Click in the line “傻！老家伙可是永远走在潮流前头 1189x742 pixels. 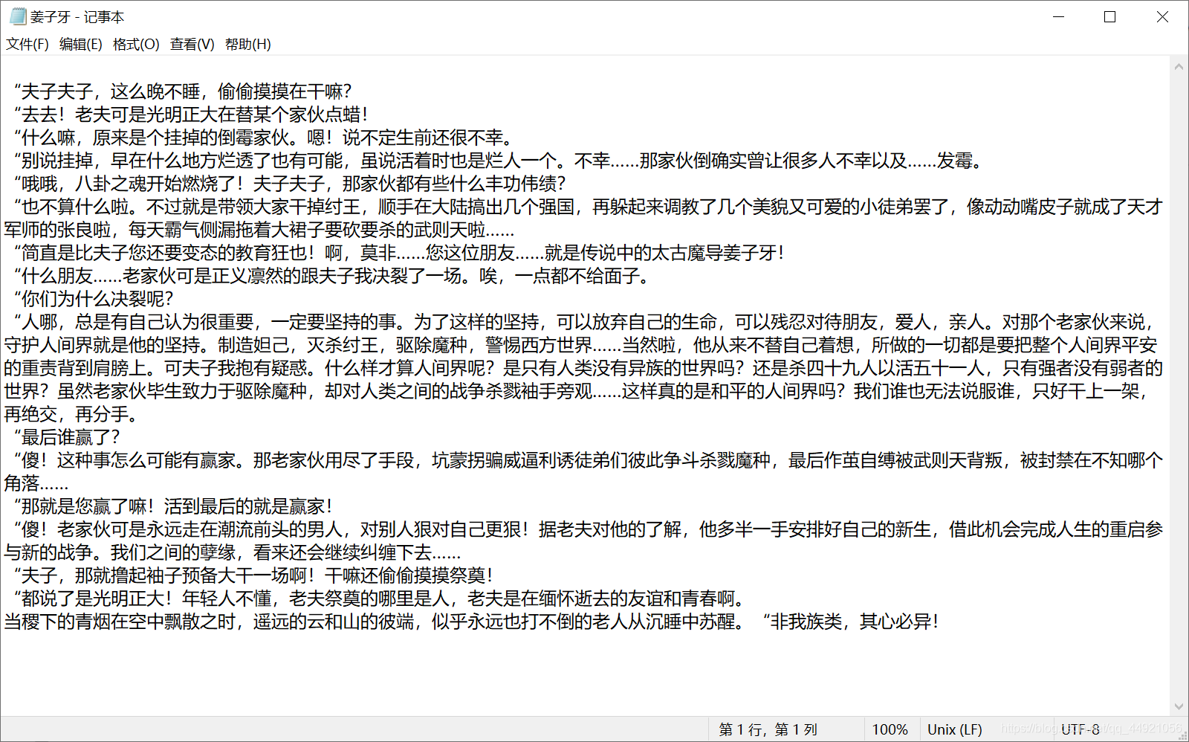tap(589, 529)
